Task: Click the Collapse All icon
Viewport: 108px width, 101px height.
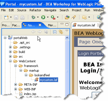Action: coord(55,32)
